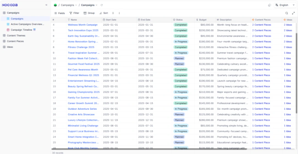The height and width of the screenshot is (154, 298).
Task: Open the Group toolbar menu
Action: 89,13
